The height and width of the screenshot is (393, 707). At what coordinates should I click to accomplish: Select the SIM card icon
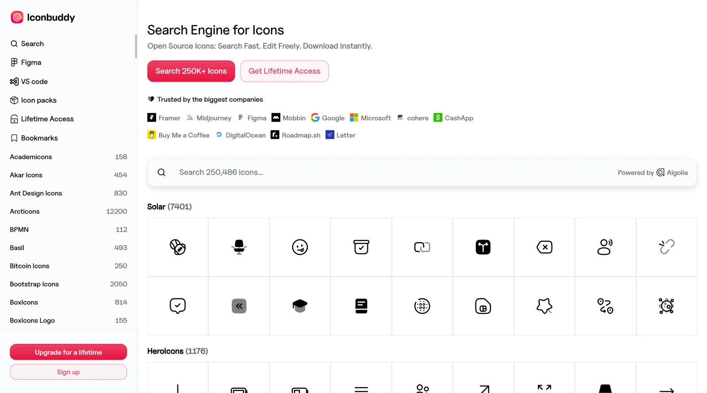click(x=483, y=306)
